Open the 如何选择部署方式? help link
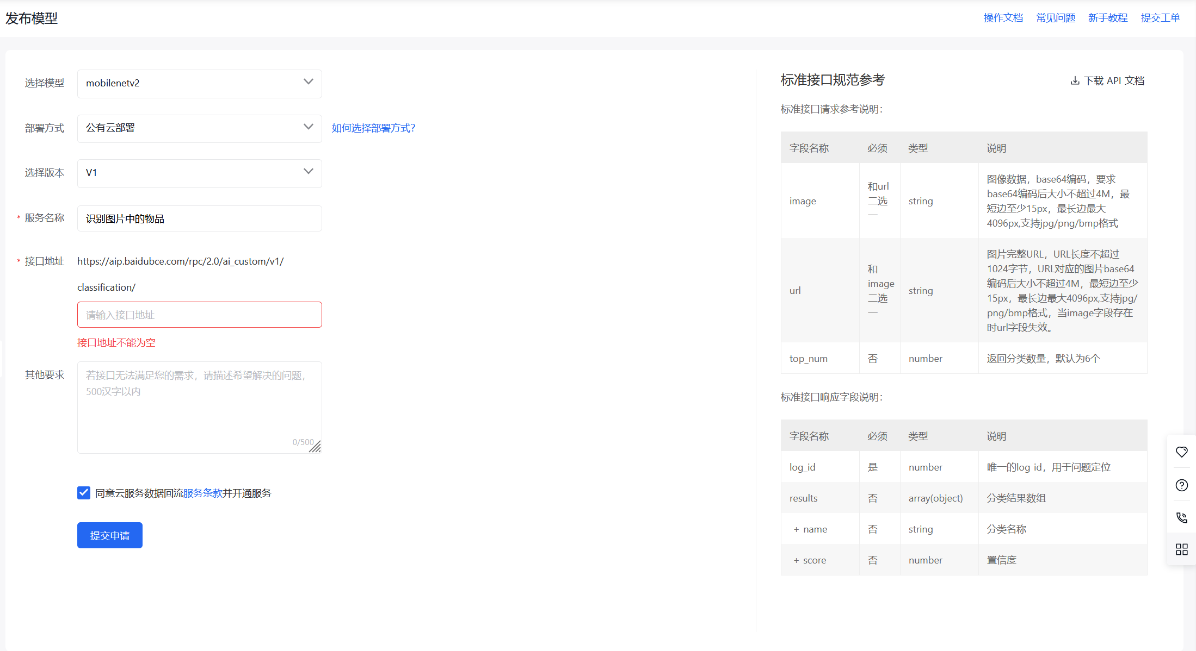The image size is (1196, 651). point(373,128)
